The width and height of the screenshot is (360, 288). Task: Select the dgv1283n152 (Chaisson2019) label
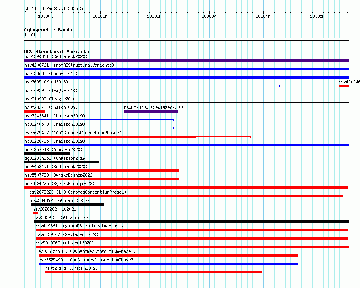(x=56, y=158)
